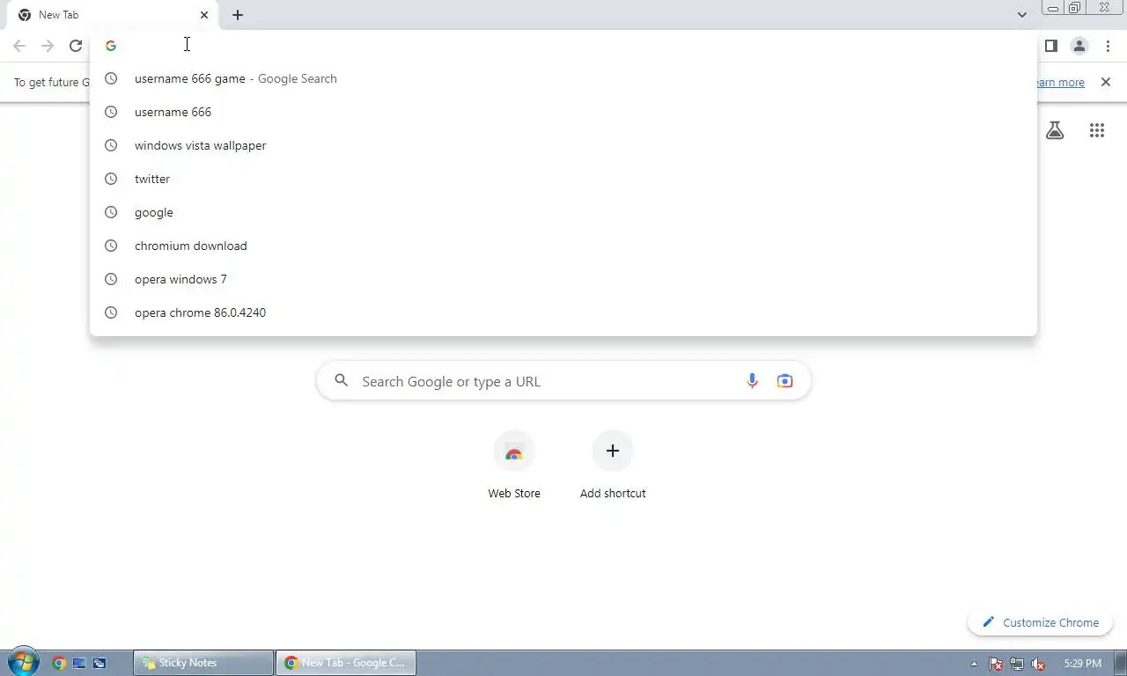Choose suggestion 'username 666'
This screenshot has width=1127, height=676.
(563, 112)
